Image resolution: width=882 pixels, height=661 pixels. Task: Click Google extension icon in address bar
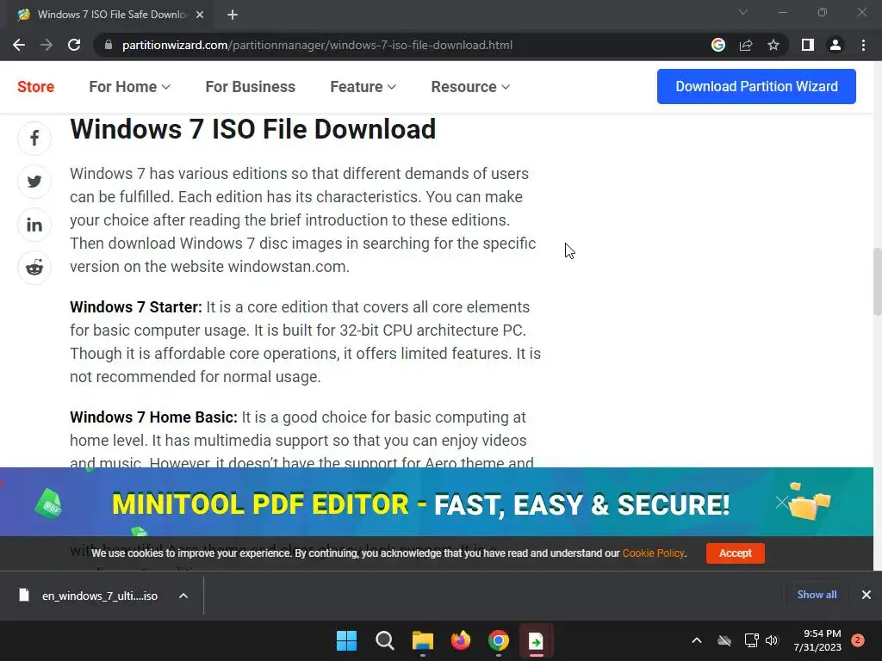click(x=718, y=45)
